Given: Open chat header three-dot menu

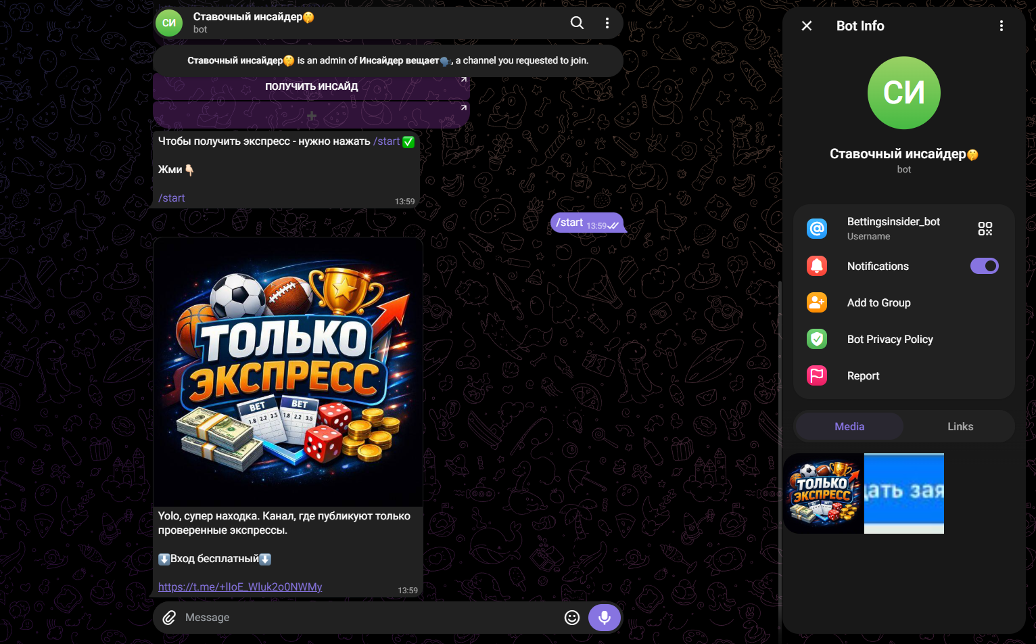Looking at the screenshot, I should (607, 23).
